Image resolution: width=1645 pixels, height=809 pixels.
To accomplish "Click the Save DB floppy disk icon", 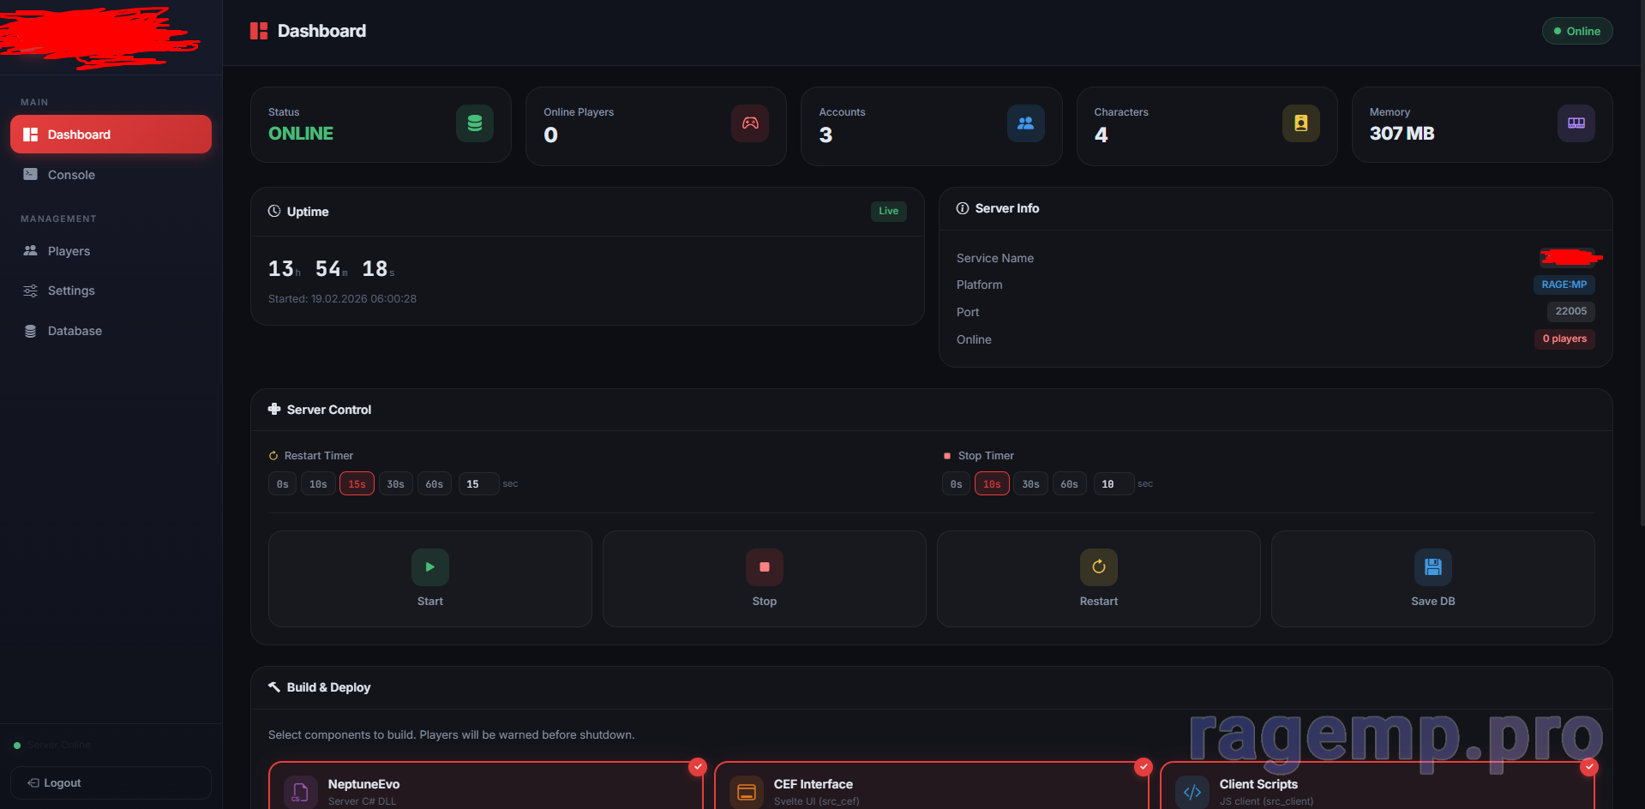I will 1432,566.
